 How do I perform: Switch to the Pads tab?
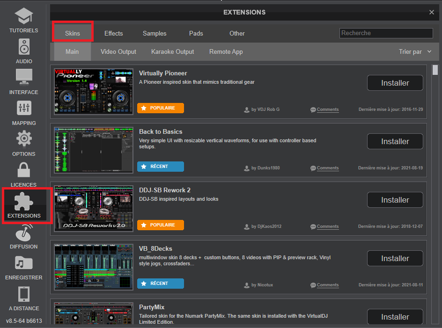pyautogui.click(x=196, y=33)
